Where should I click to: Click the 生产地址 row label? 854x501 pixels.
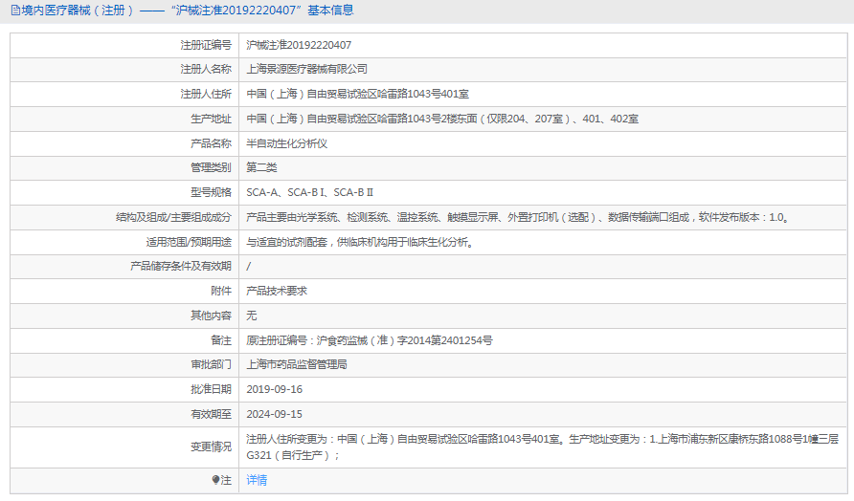[x=211, y=119]
